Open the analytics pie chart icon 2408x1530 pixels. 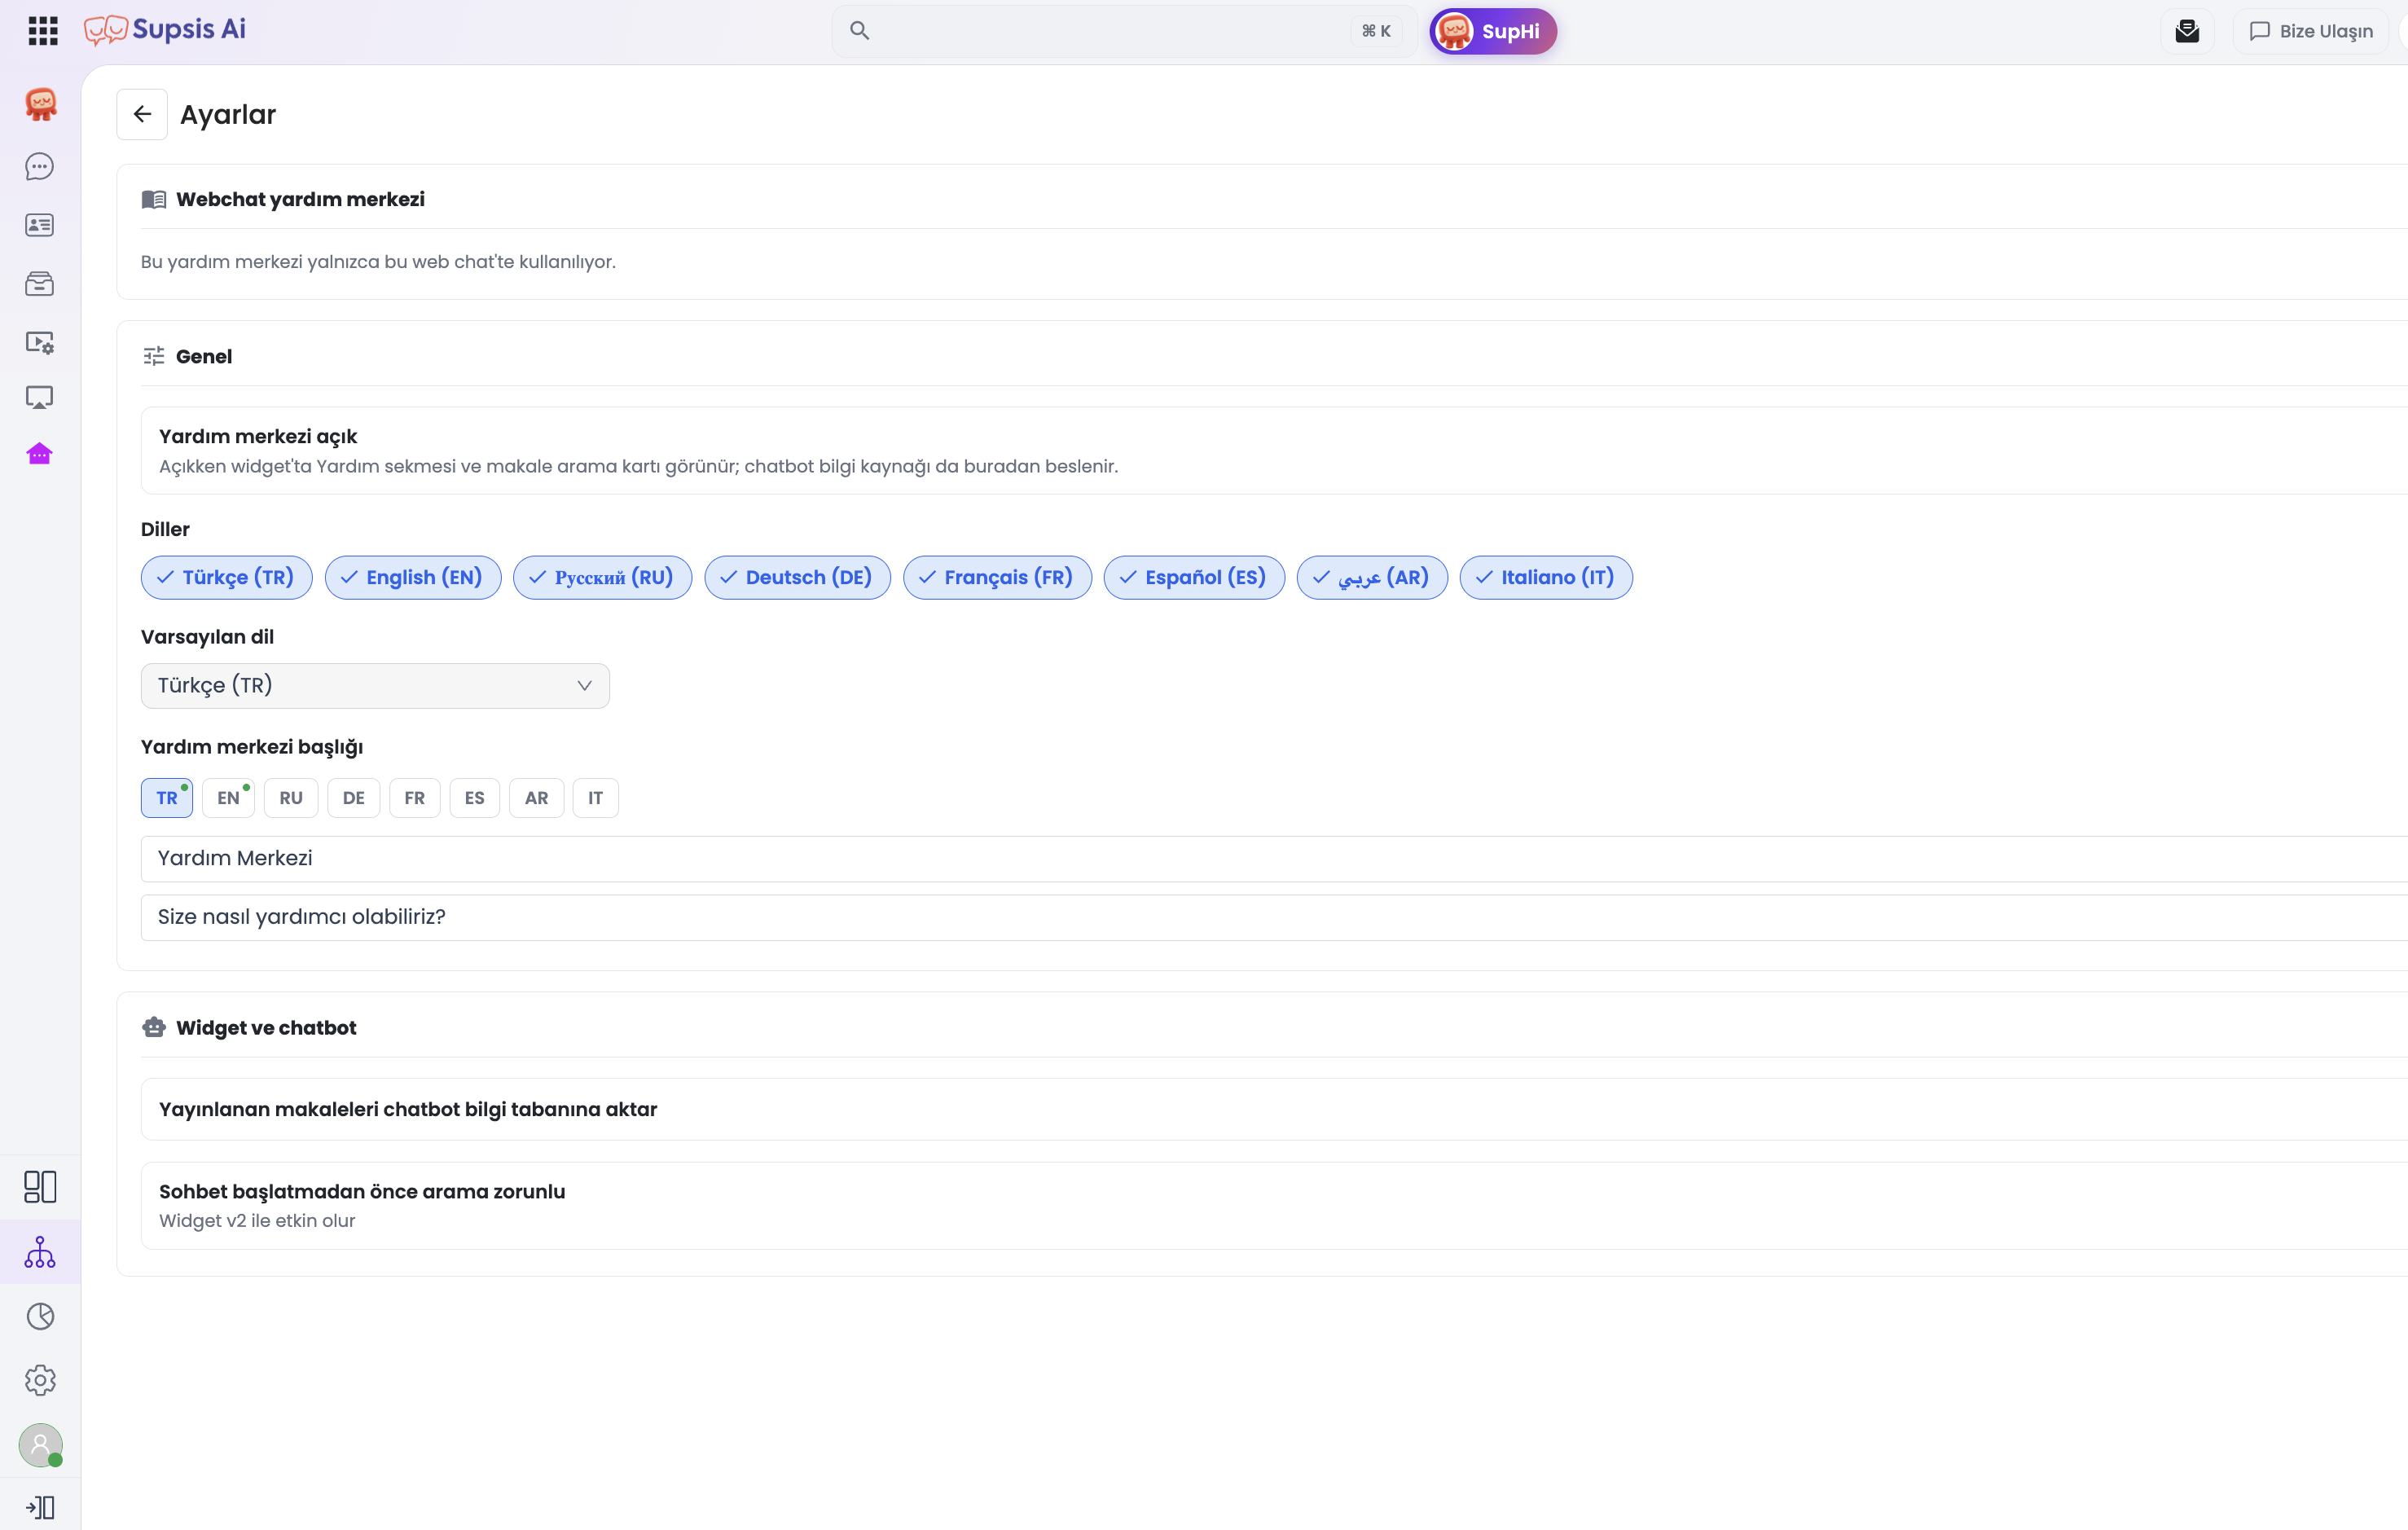pos(40,1316)
